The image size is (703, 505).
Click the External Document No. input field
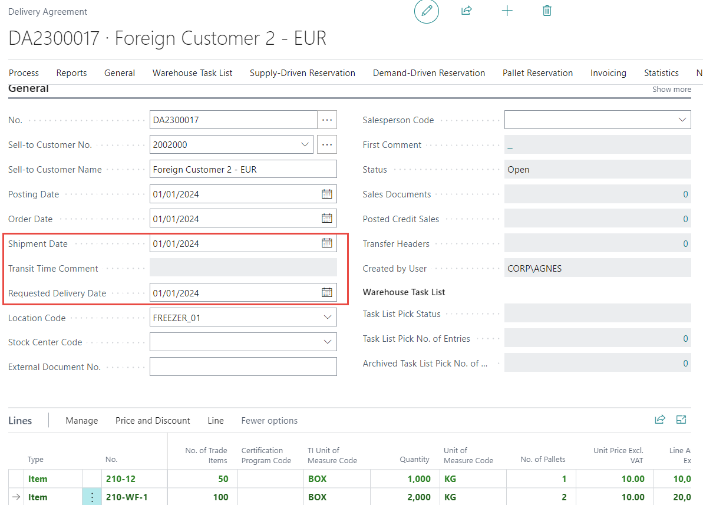coord(243,367)
